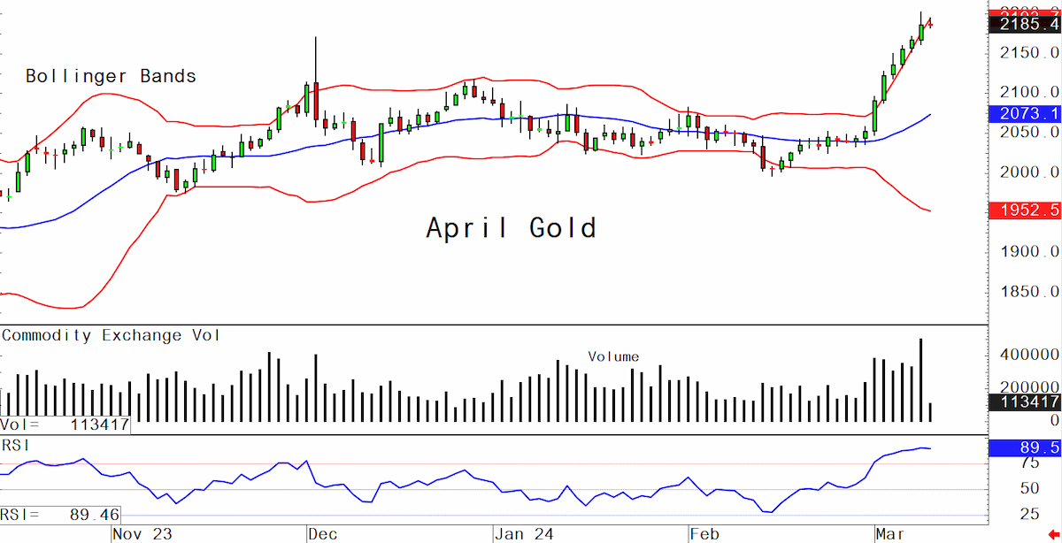This screenshot has width=1062, height=543.
Task: Click the April Gold chart title
Action: pyautogui.click(x=511, y=228)
